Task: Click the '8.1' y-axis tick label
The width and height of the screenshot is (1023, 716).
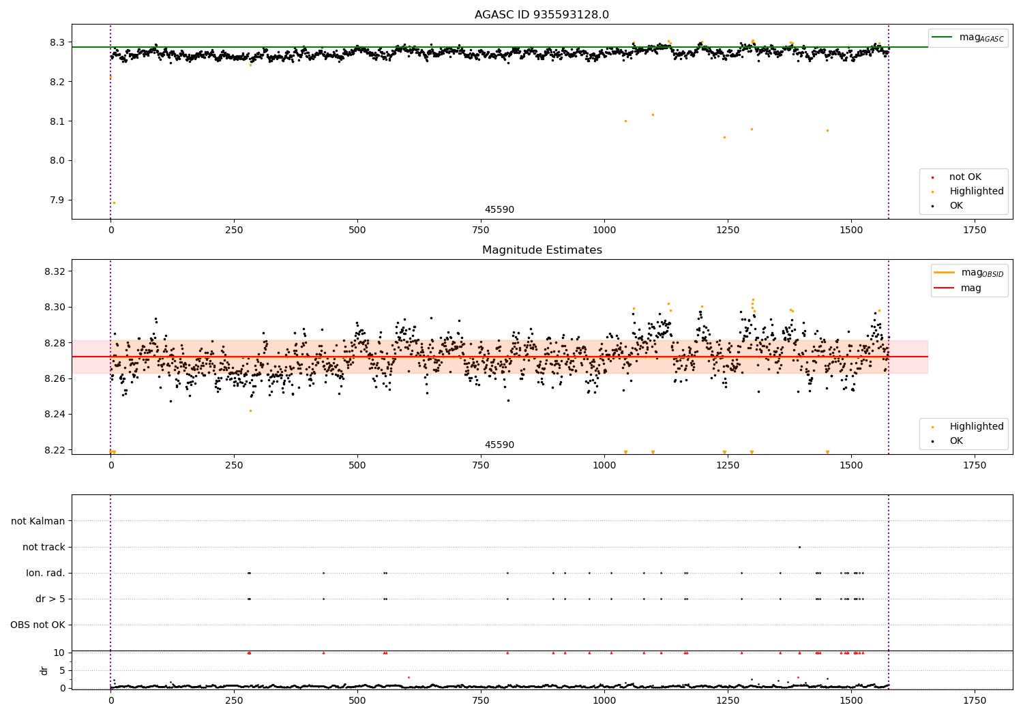Action: pyautogui.click(x=57, y=121)
